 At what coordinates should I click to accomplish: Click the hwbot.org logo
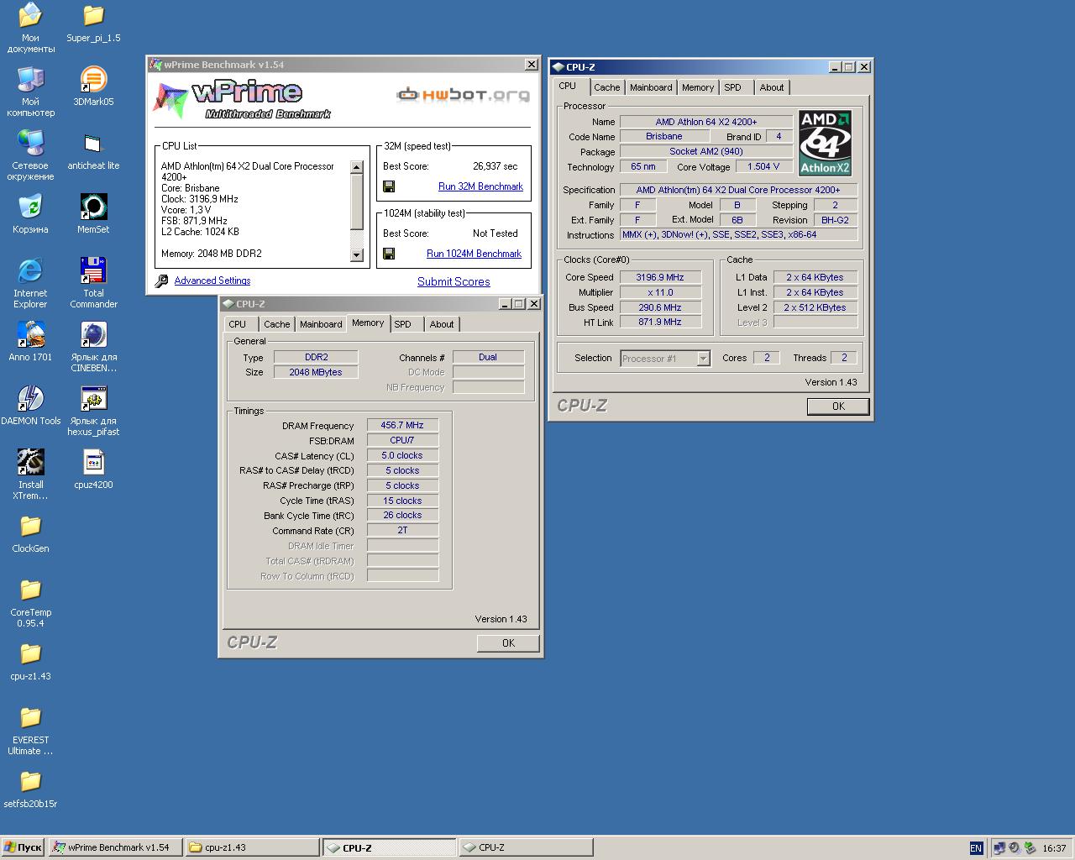click(463, 94)
